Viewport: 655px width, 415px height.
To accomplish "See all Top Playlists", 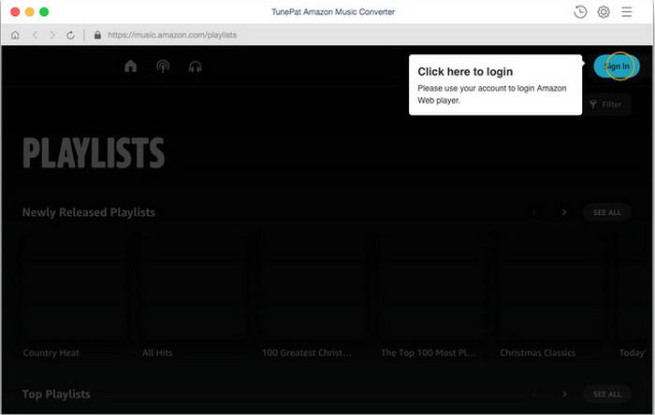I will click(607, 394).
